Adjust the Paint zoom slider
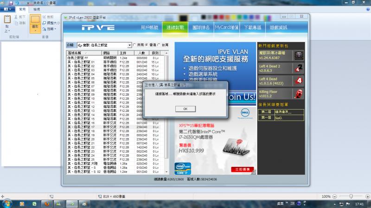Viewport: 371px width, 208px height. (x=350, y=196)
